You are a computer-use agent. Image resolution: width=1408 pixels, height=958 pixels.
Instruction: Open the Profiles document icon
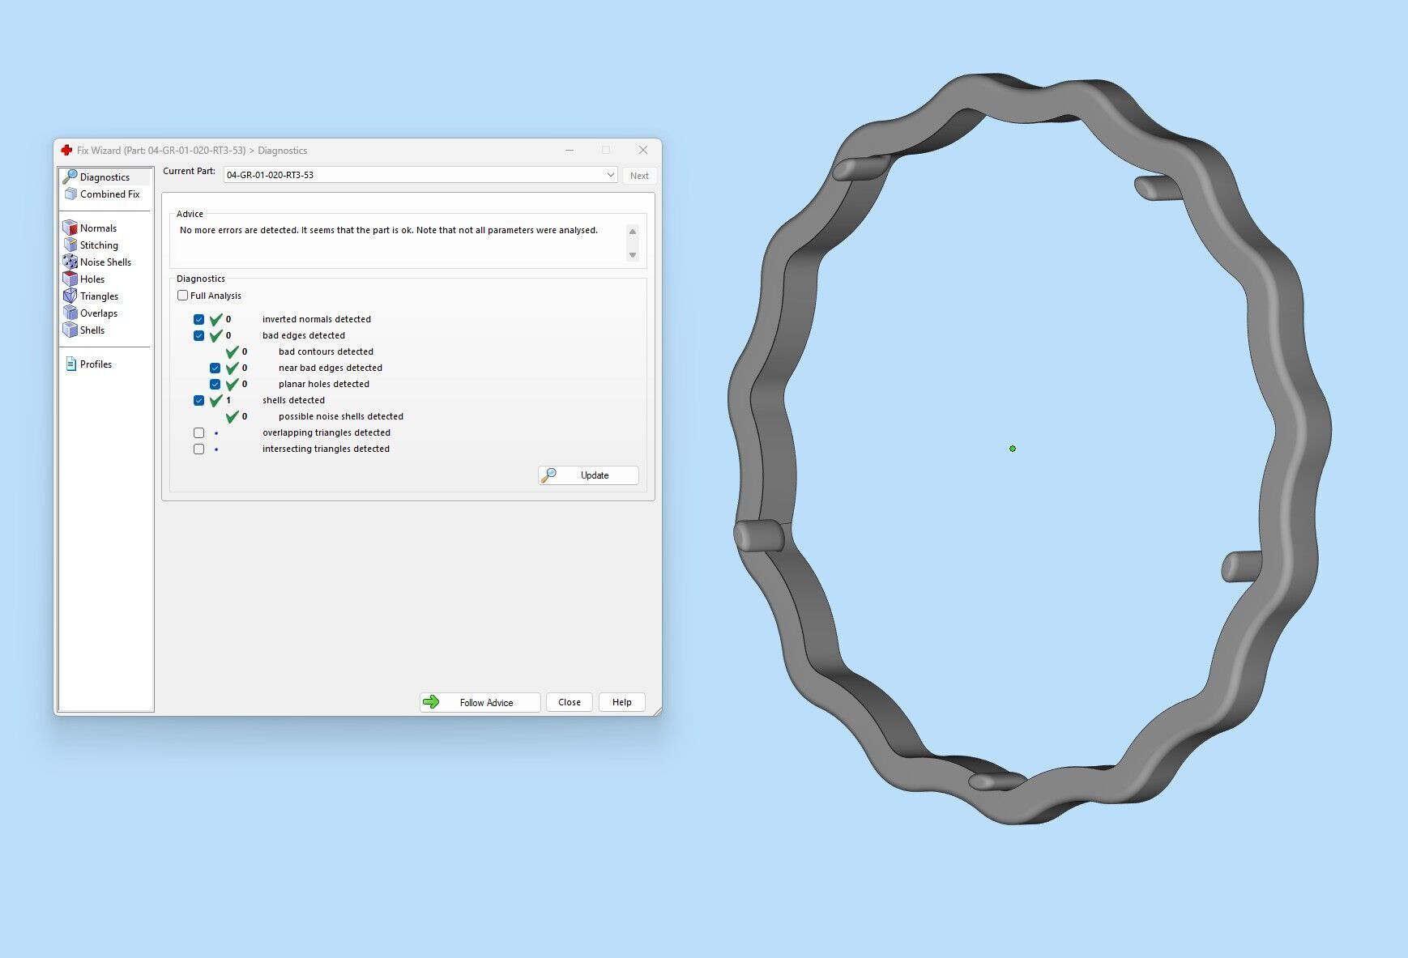(71, 364)
